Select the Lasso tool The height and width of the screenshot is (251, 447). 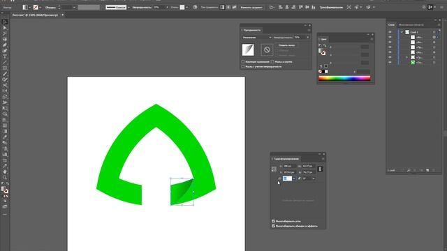pos(5,39)
